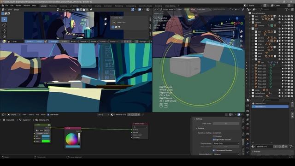The width and height of the screenshot is (295, 166).
Task: Toggle eye icon for Camera object row
Action: [286, 26]
